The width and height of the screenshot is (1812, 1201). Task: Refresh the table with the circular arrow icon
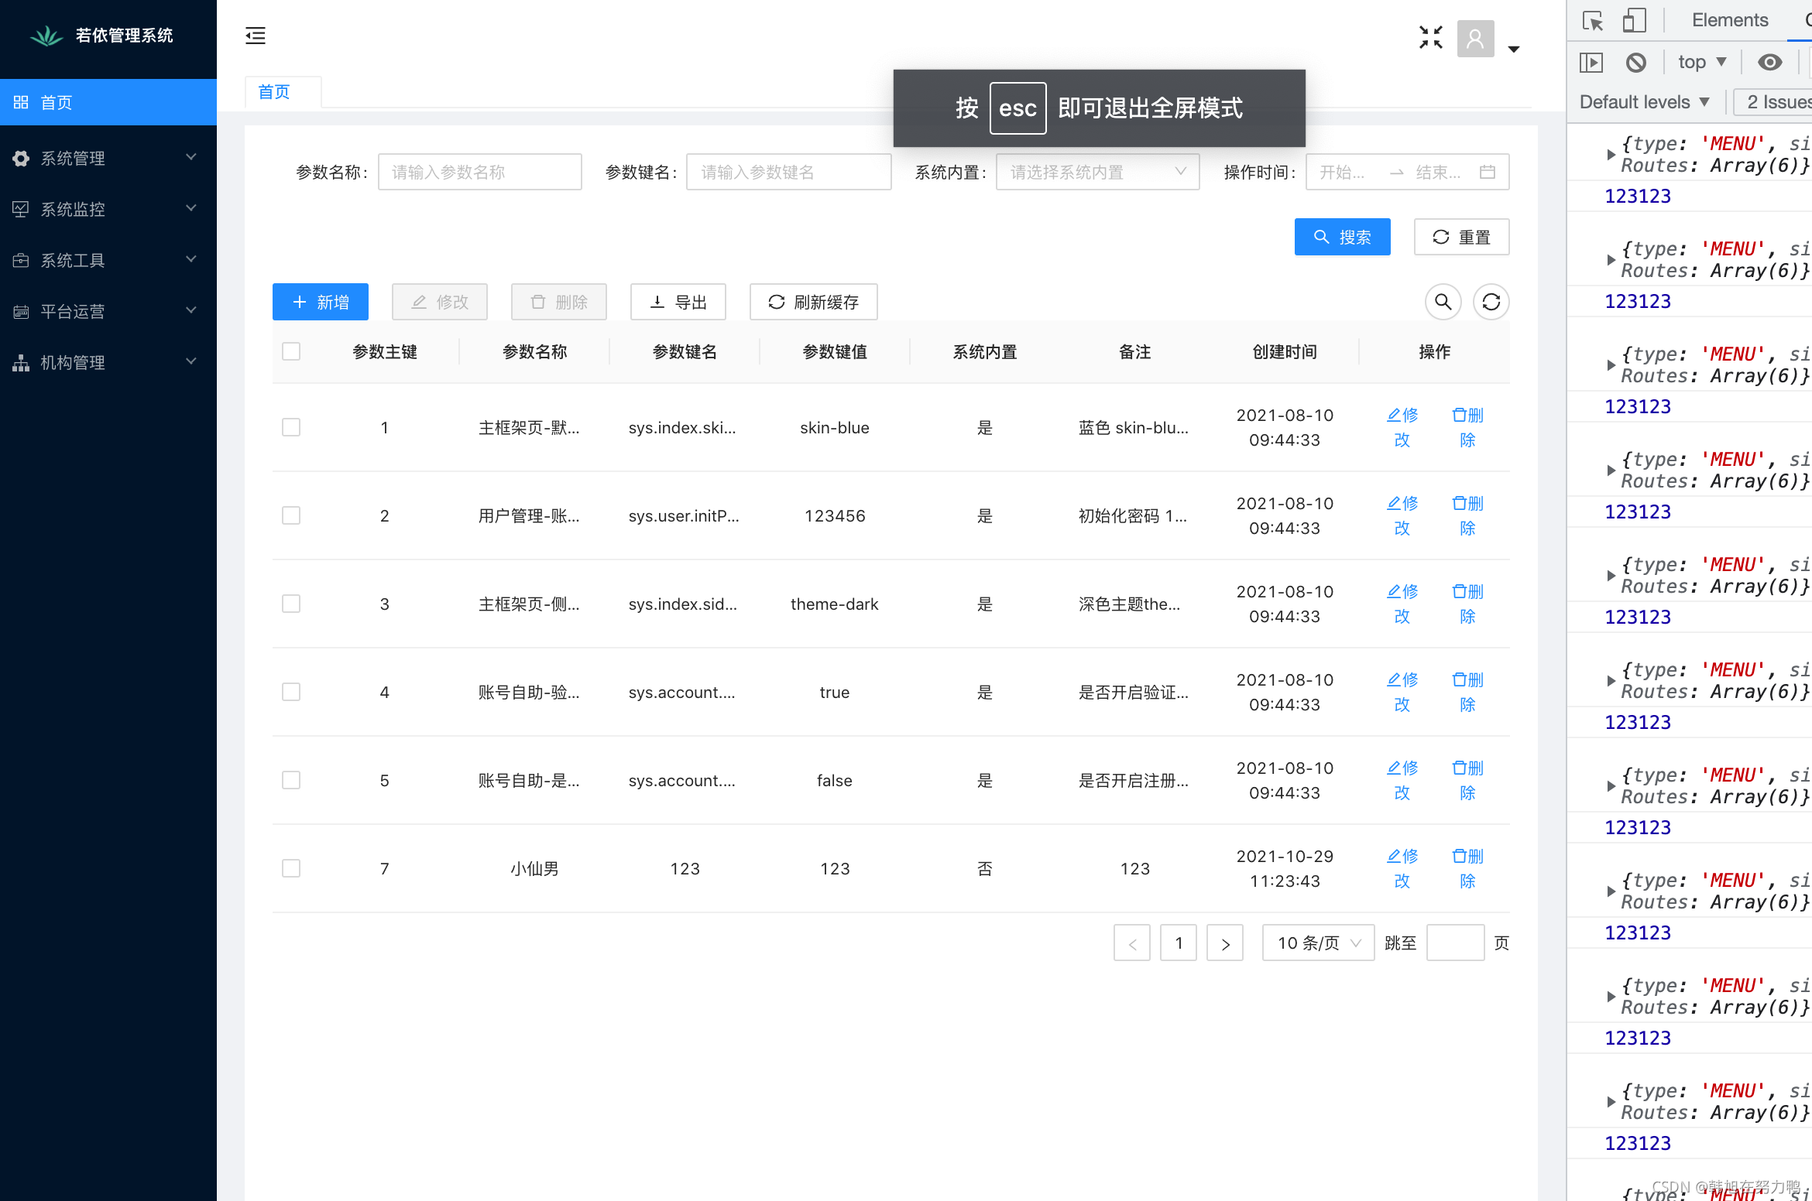[1491, 302]
